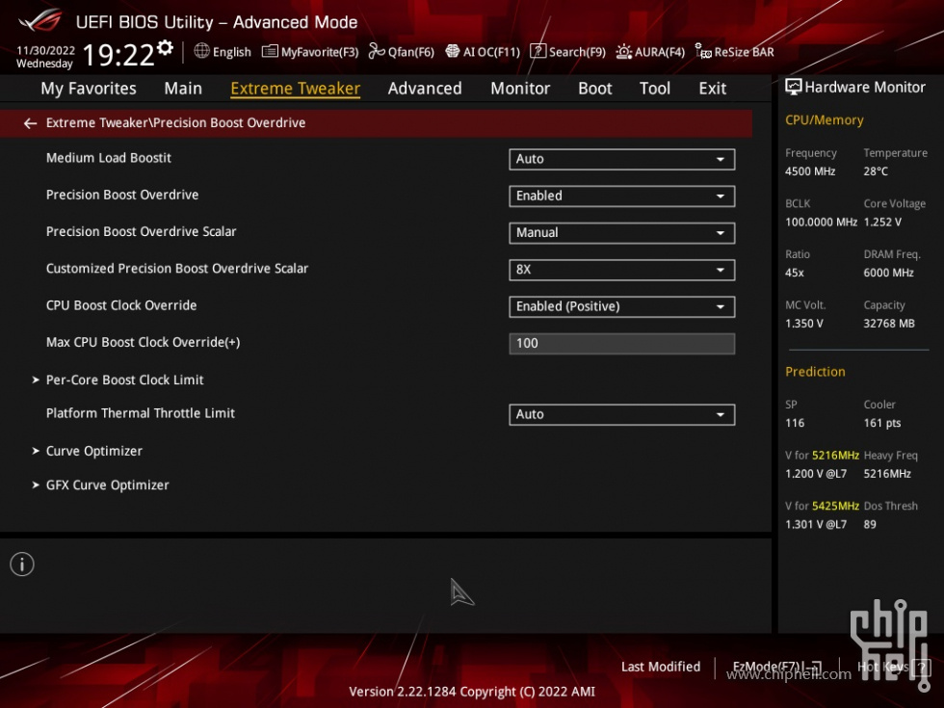The height and width of the screenshot is (708, 944).
Task: Open Qfan(F6) fan control icon
Action: pyautogui.click(x=377, y=51)
